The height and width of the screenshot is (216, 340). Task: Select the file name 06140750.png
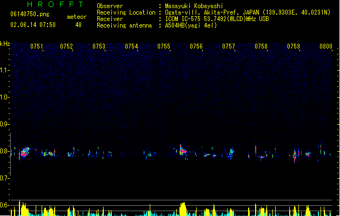(x=30, y=14)
